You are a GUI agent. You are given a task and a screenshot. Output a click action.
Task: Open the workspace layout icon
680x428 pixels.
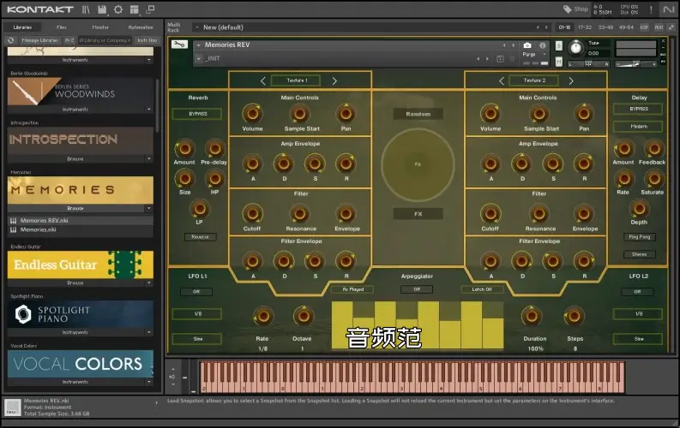[135, 9]
